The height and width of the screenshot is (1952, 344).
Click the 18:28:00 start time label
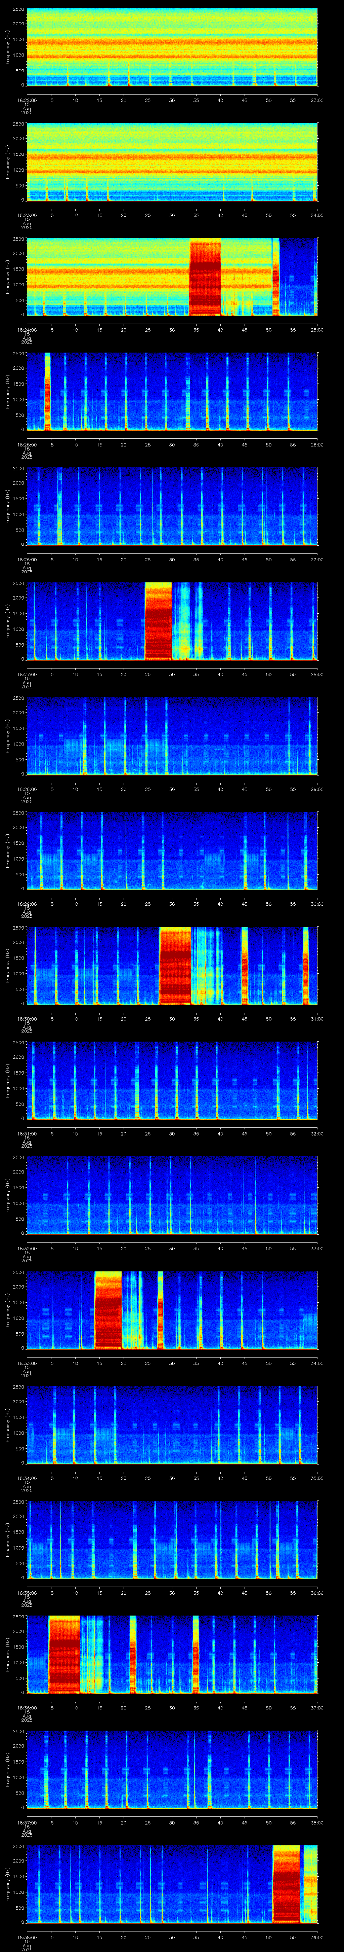coord(27,789)
